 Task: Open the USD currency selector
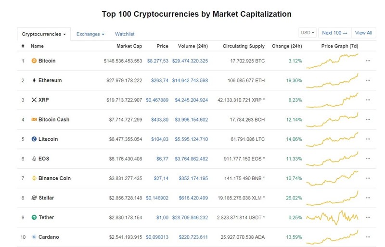pos(308,33)
